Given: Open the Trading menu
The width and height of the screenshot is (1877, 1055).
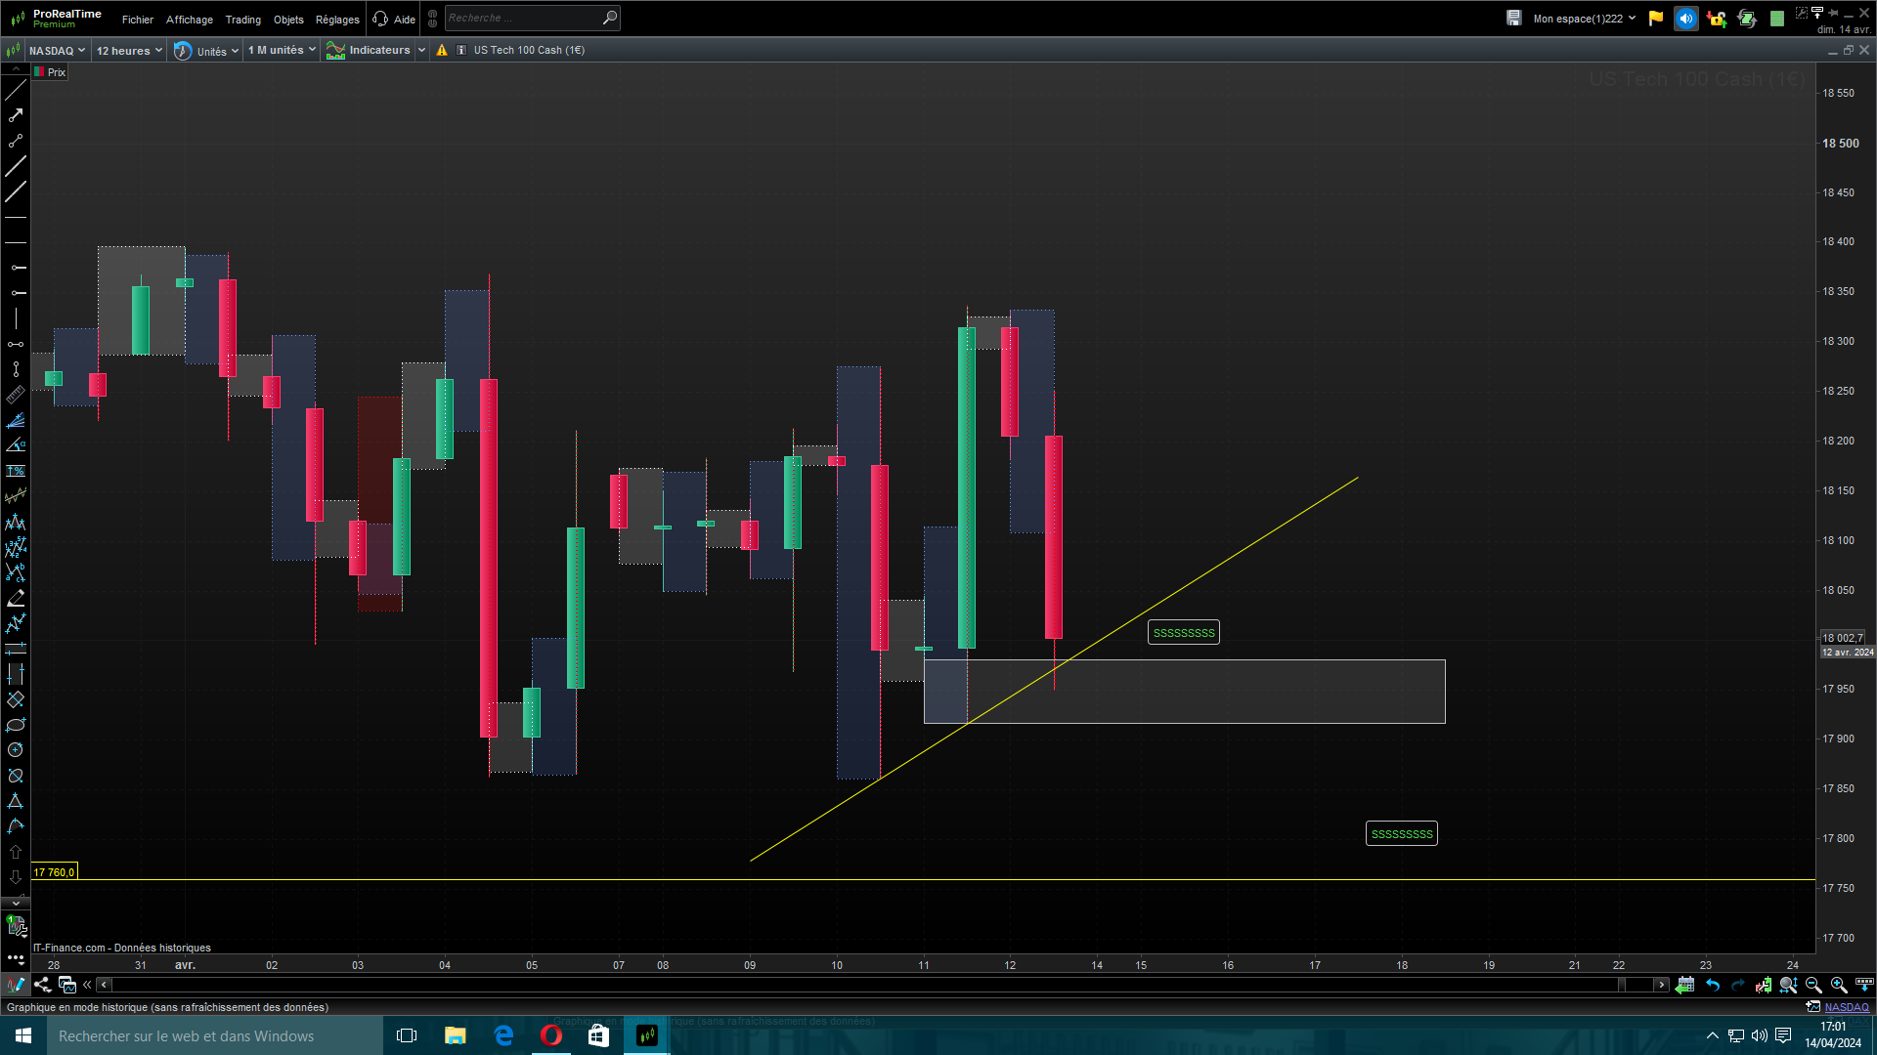Looking at the screenshot, I should click(x=242, y=20).
